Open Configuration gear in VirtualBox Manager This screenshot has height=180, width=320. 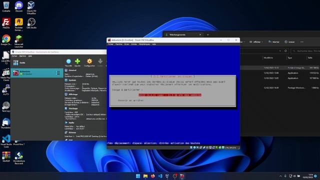click(x=89, y=62)
